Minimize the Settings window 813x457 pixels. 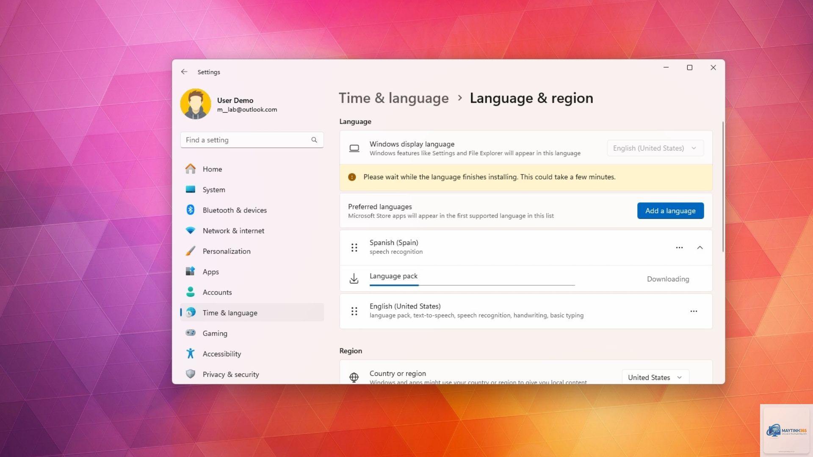[666, 68]
